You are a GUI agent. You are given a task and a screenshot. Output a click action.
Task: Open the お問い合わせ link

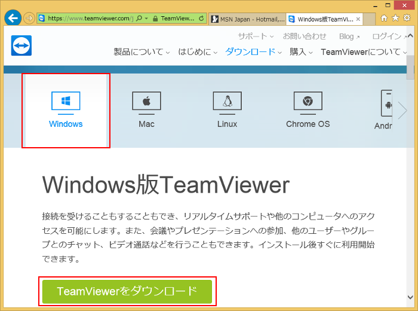click(305, 36)
